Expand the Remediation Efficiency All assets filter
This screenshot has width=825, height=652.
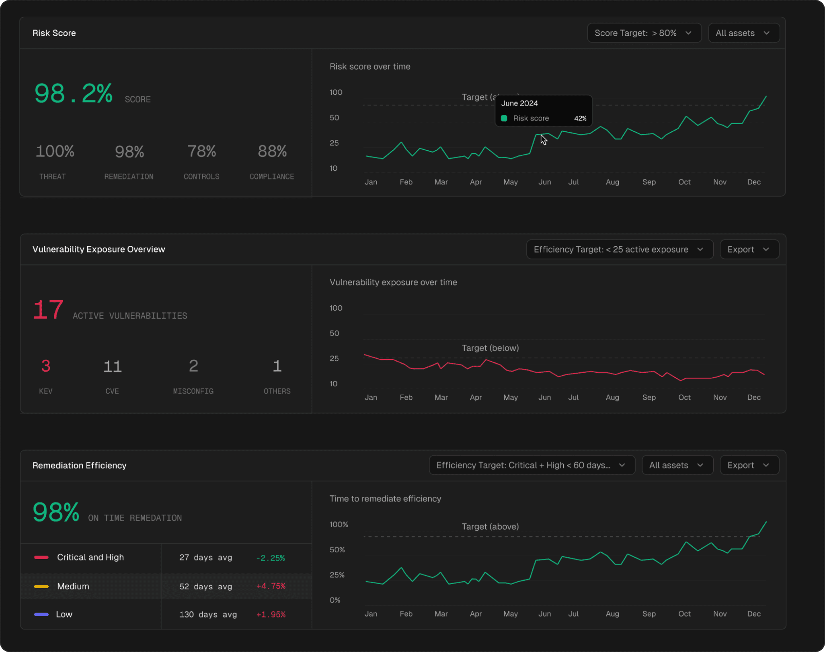[x=677, y=465]
